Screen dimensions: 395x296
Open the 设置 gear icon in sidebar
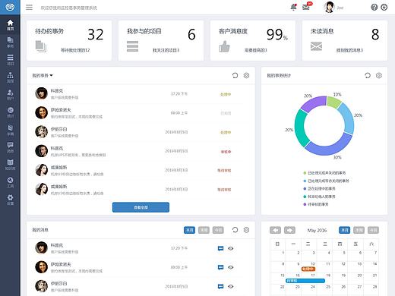tap(10, 200)
